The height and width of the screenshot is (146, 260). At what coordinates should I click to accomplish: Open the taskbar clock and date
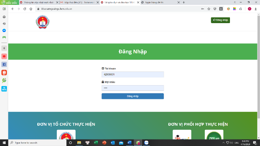coord(245,143)
